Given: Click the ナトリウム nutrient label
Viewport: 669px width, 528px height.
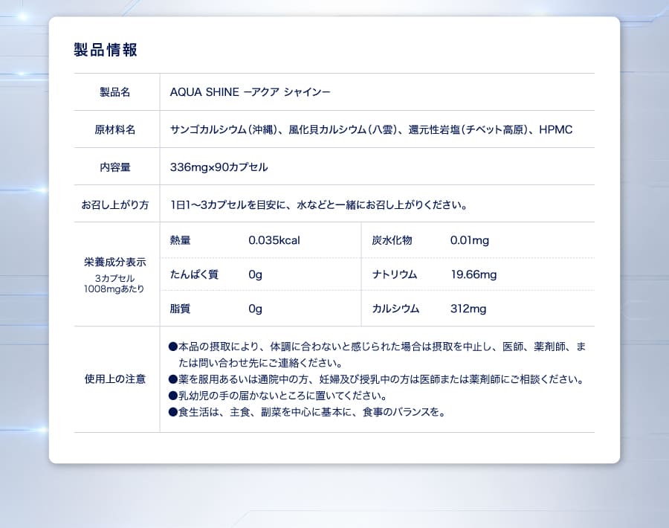Looking at the screenshot, I should (x=395, y=274).
